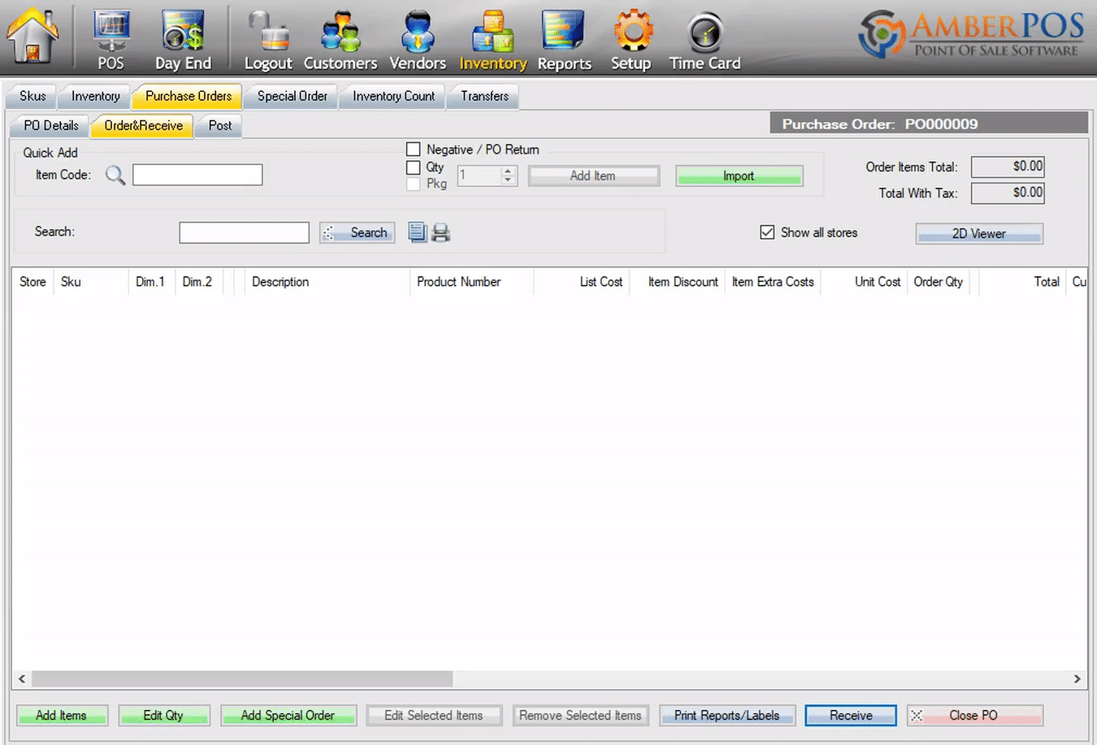The image size is (1097, 745).
Task: Click the Receive button
Action: click(x=851, y=716)
